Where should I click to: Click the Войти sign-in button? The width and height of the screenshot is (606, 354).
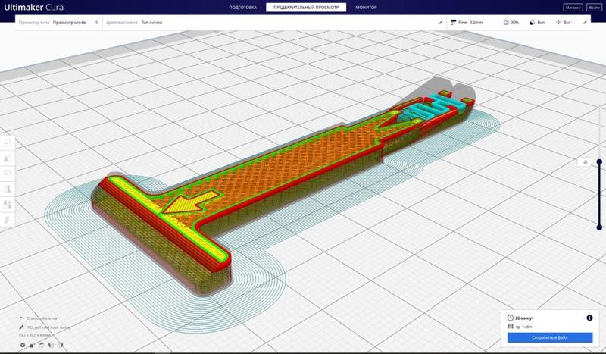click(594, 8)
